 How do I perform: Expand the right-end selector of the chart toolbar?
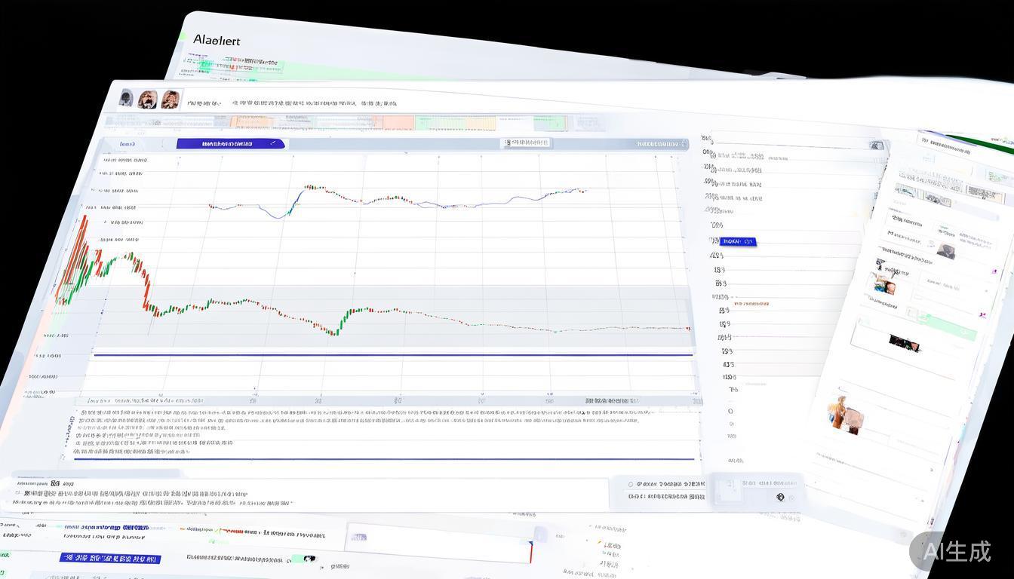(x=662, y=143)
